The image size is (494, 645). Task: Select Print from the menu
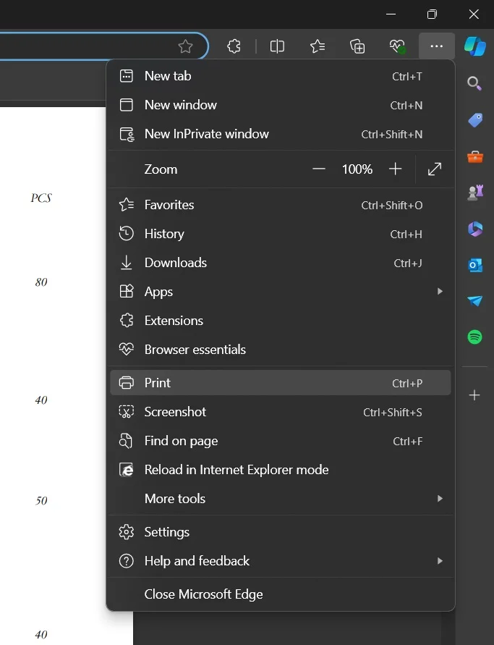pos(280,383)
